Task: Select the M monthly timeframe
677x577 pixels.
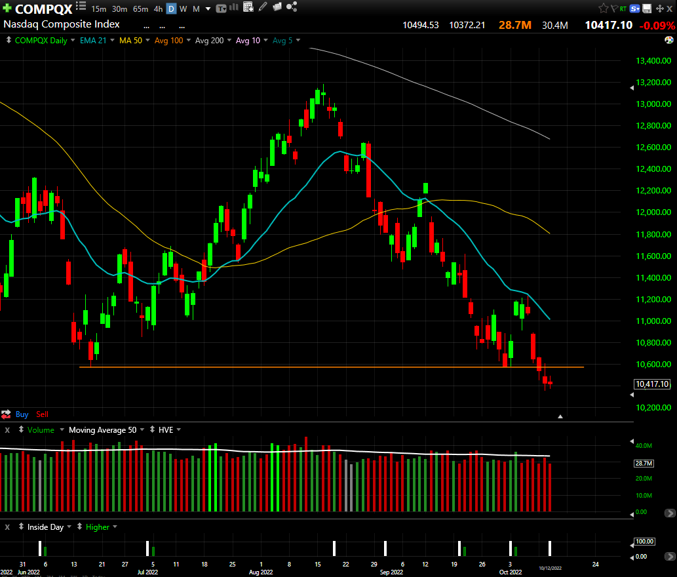Action: (196, 9)
